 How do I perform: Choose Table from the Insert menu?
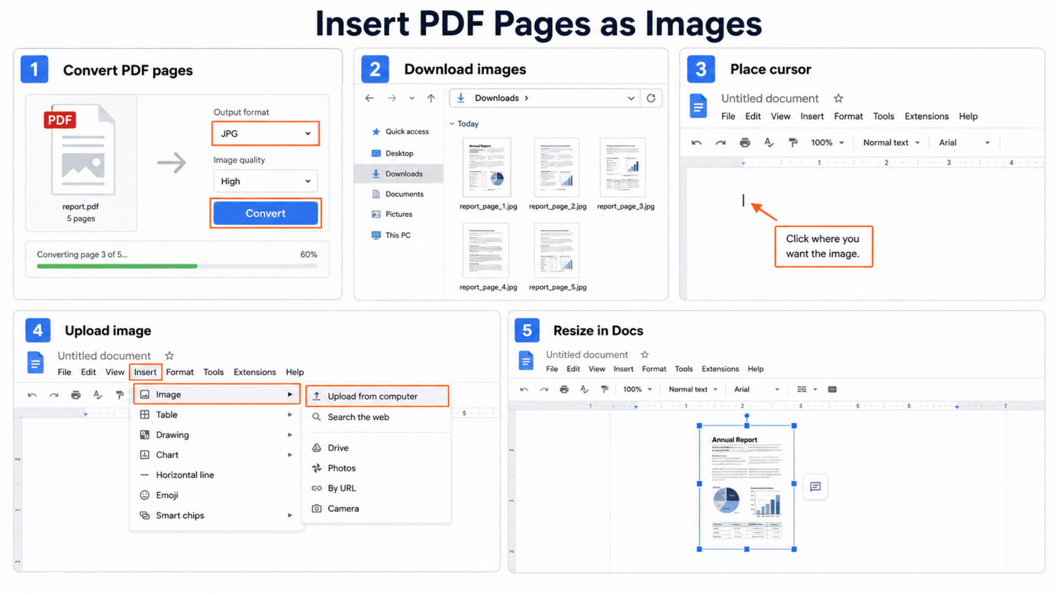coord(216,415)
